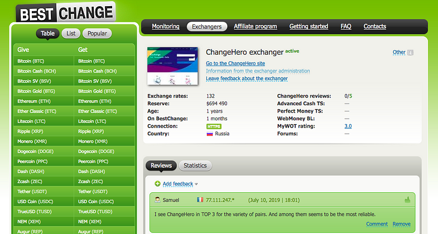Select Litecoin (LTC) in Get column
The image size is (438, 234).
(104, 121)
